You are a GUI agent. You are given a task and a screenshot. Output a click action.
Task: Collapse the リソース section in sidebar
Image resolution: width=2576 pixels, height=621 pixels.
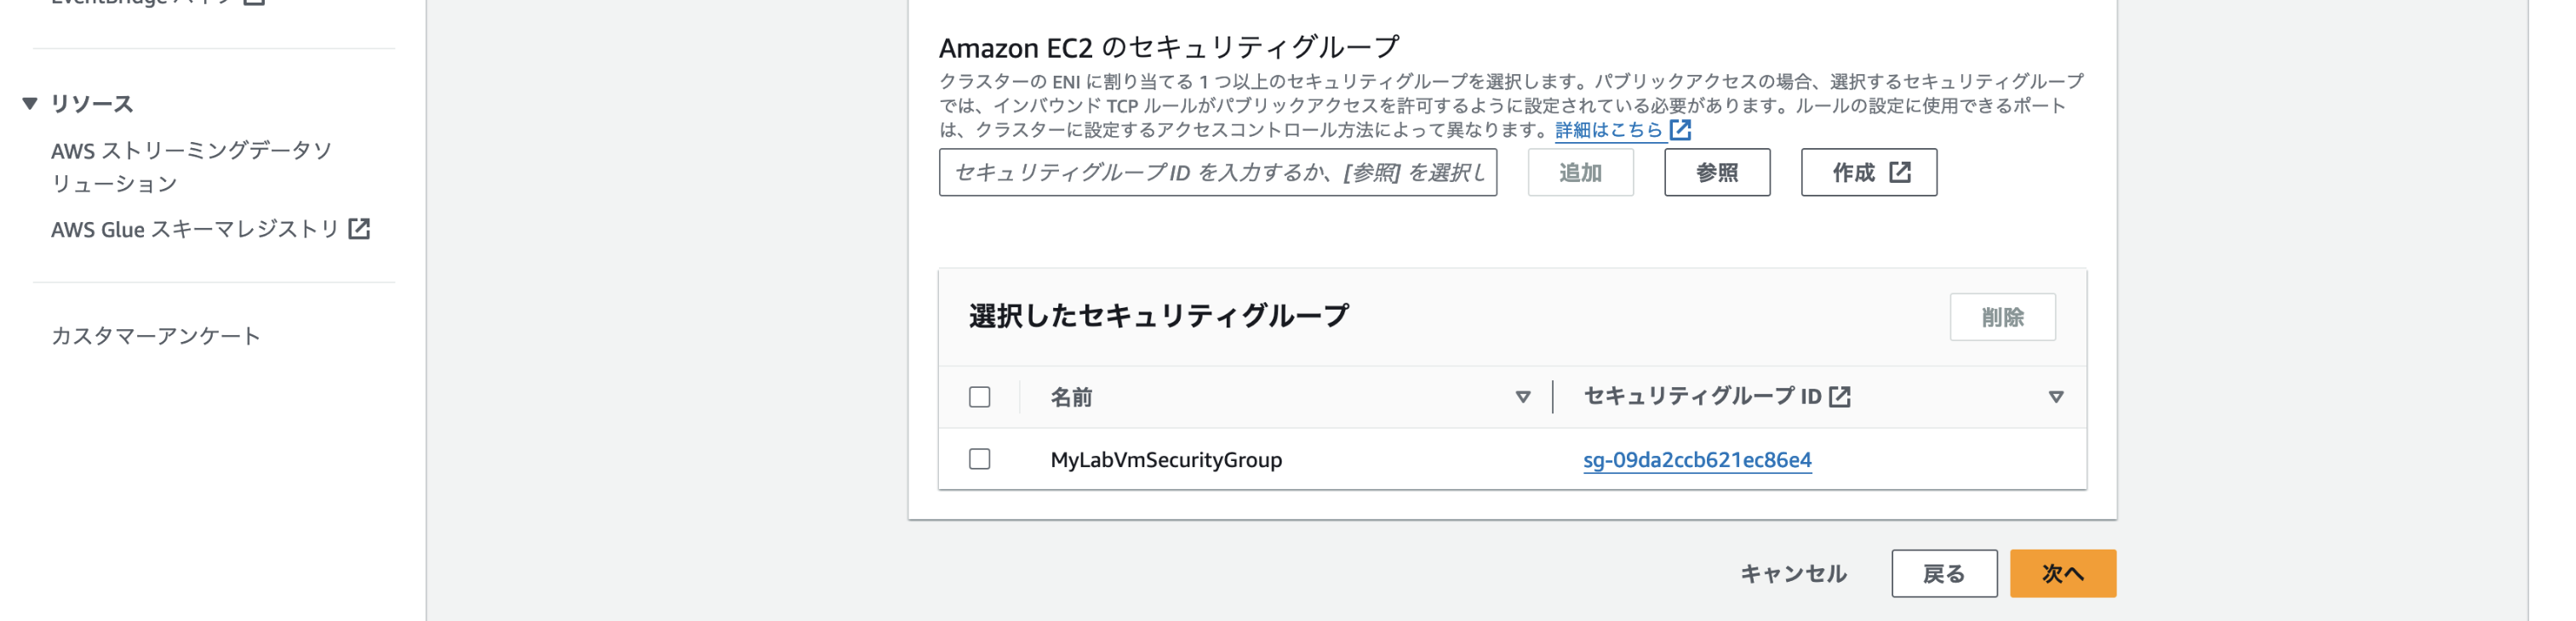coord(30,103)
